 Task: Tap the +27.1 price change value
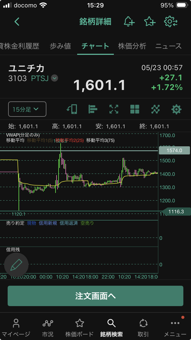[x=170, y=77]
